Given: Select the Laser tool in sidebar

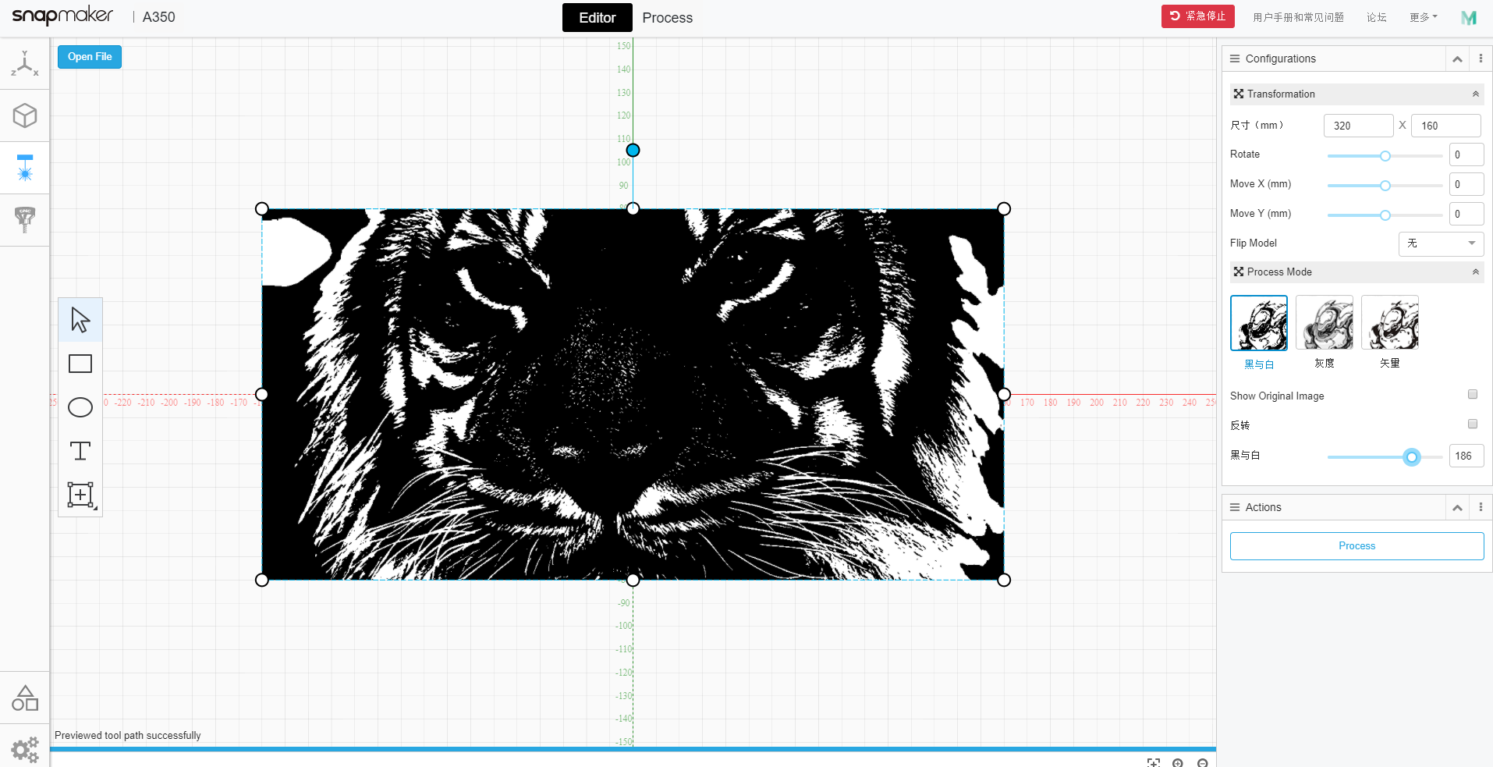Looking at the screenshot, I should click(x=25, y=168).
